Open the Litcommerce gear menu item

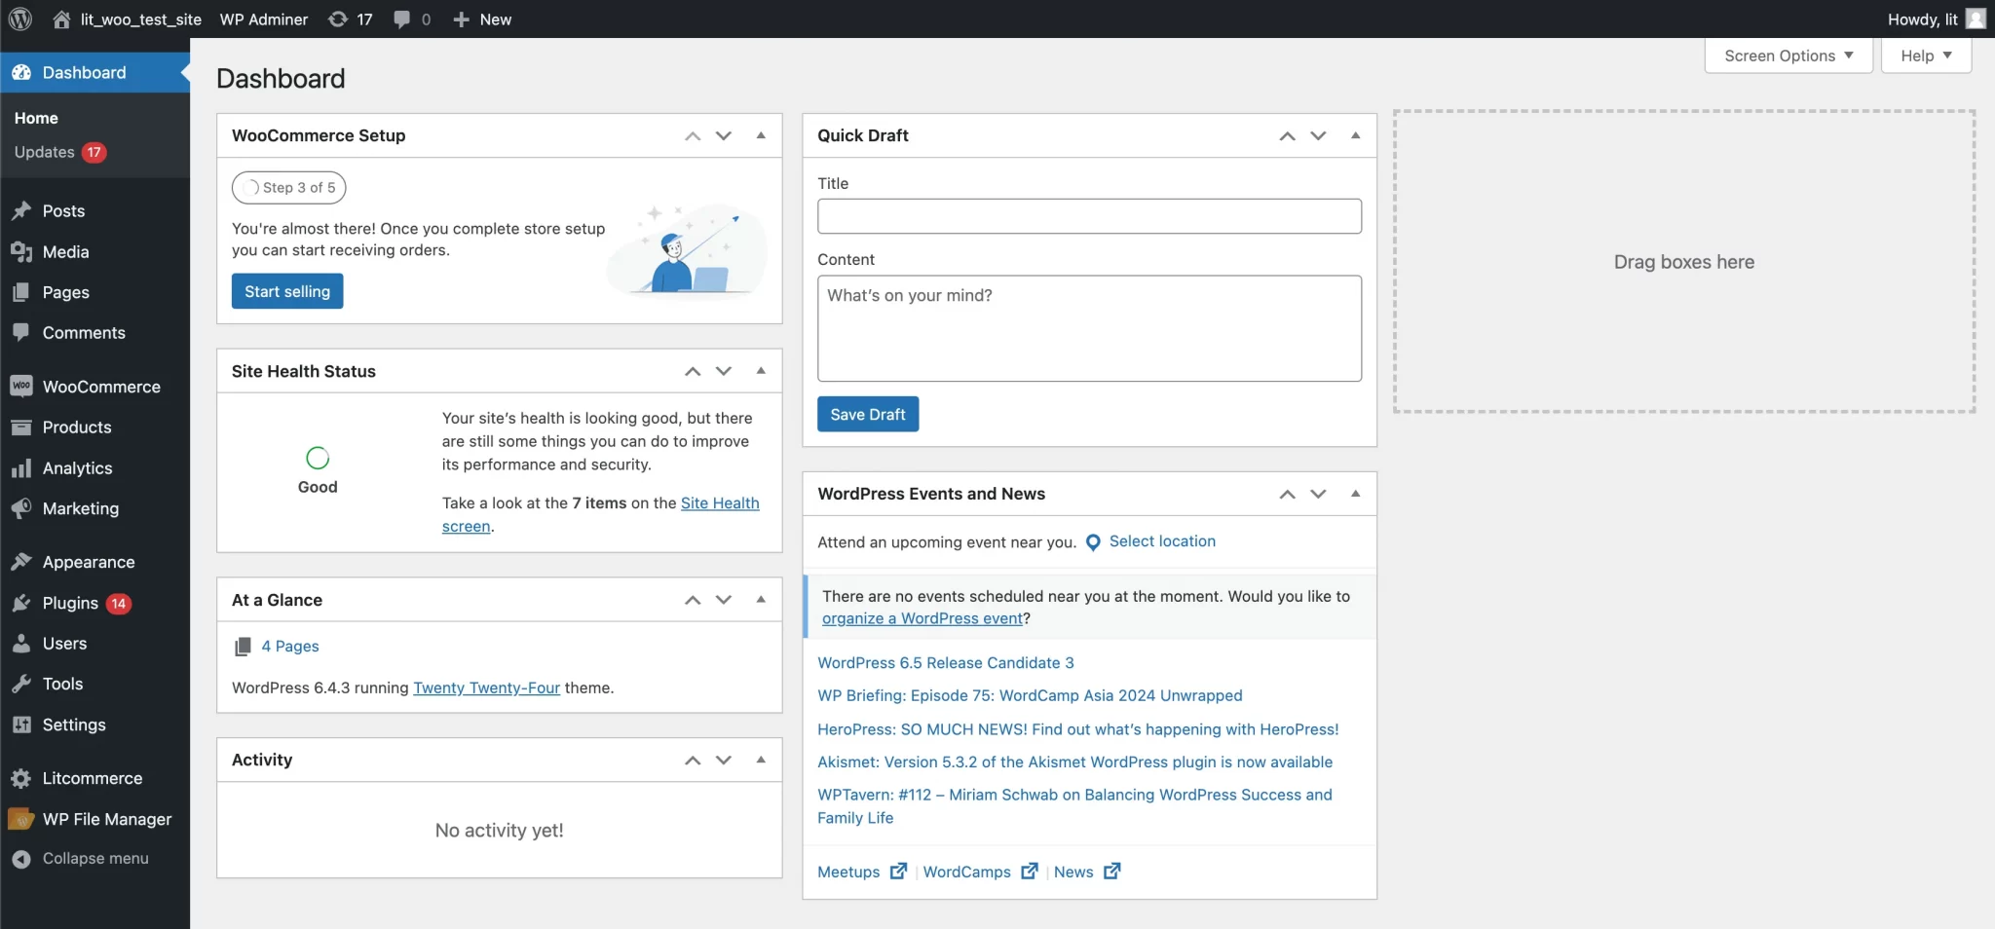point(92,778)
